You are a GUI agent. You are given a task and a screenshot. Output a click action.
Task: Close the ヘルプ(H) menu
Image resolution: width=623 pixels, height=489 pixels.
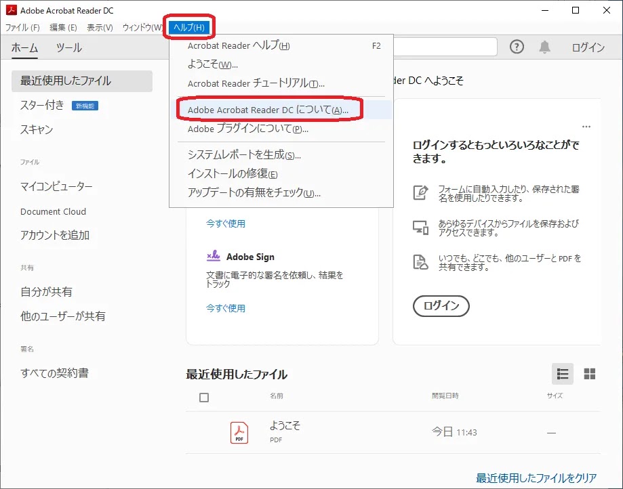pos(189,27)
